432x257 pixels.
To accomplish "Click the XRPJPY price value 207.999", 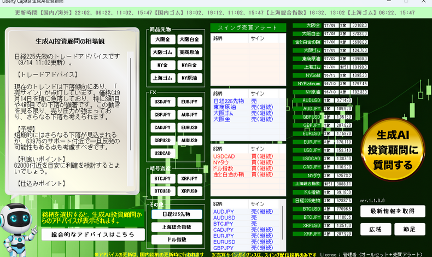I will tap(343, 234).
